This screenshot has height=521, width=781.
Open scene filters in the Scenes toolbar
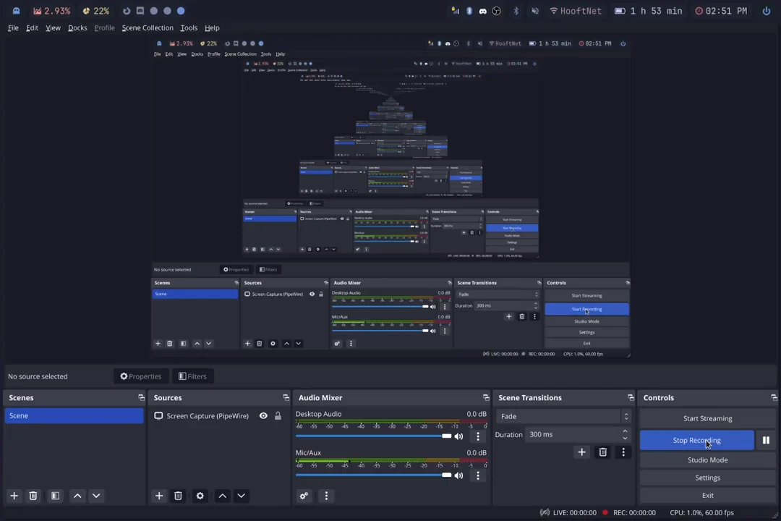55,496
